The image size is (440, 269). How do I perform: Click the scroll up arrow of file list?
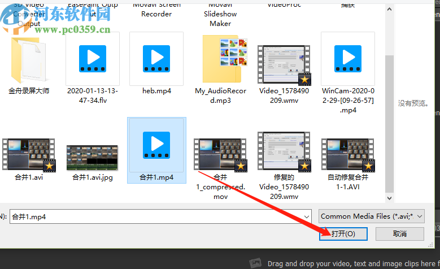click(x=389, y=9)
